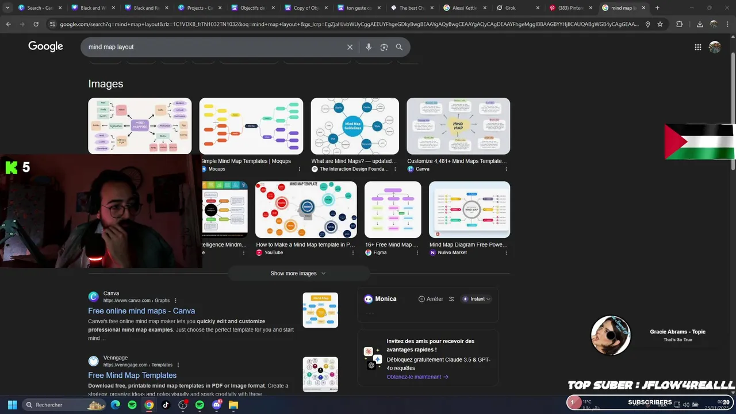Expand Show more images
This screenshot has height=414, width=736.
tap(298, 273)
